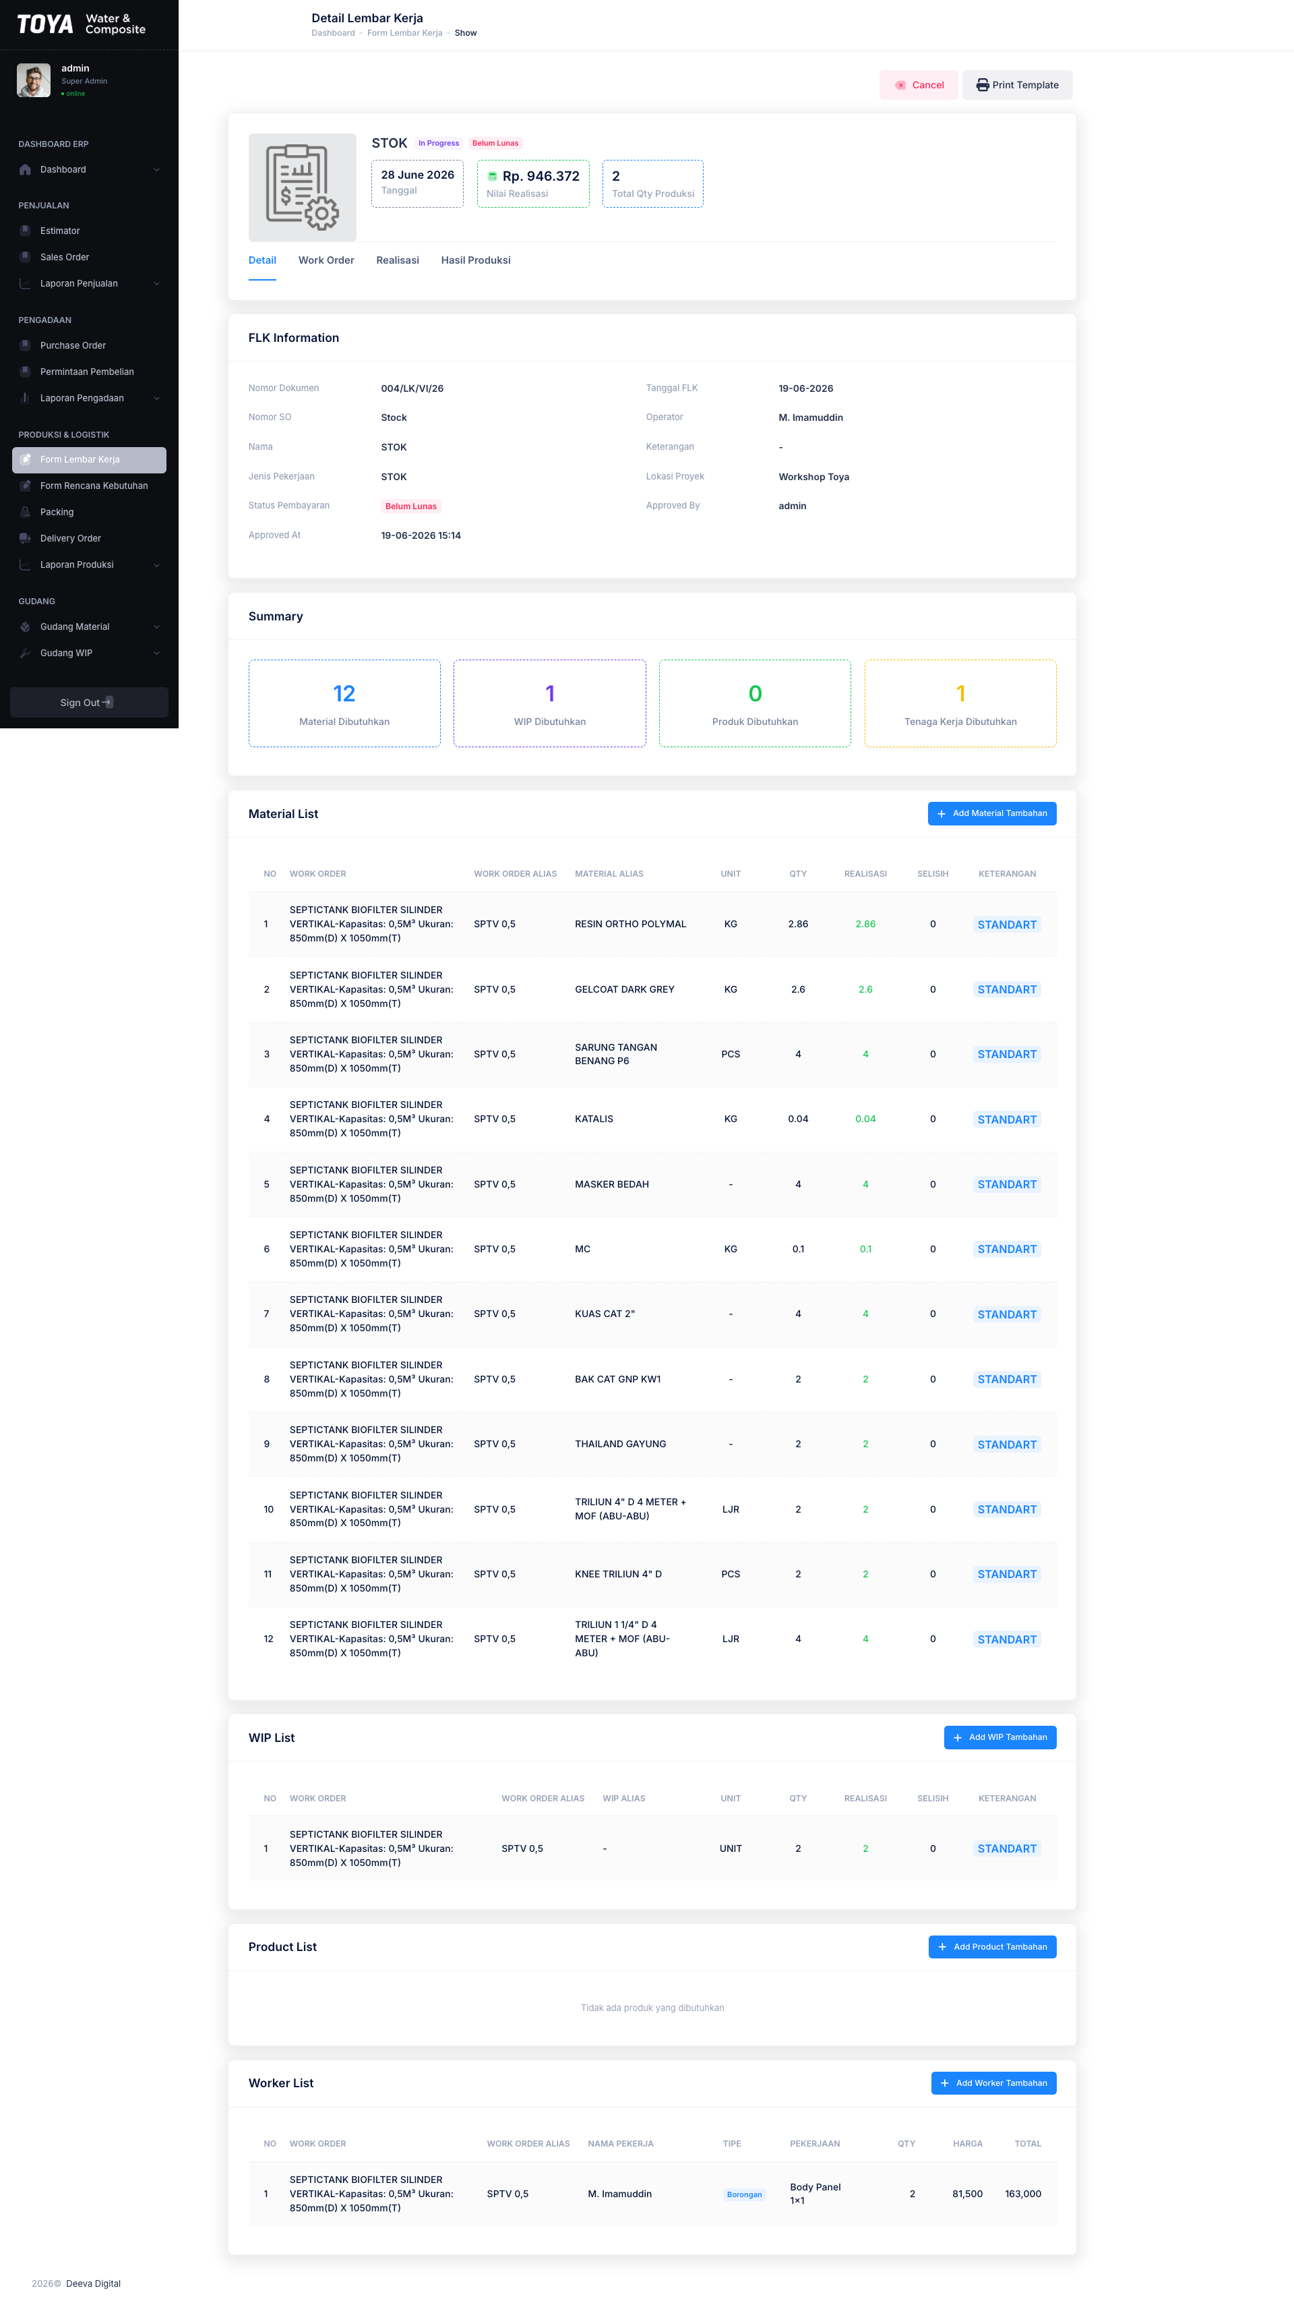Click the Nilai Realisasi money icon

click(492, 176)
